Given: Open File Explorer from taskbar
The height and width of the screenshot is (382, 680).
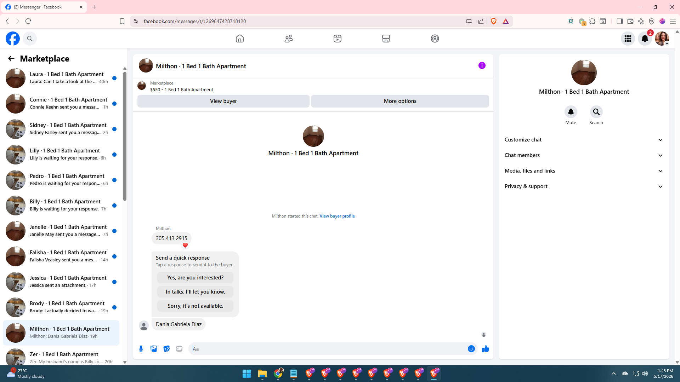Looking at the screenshot, I should click(262, 374).
